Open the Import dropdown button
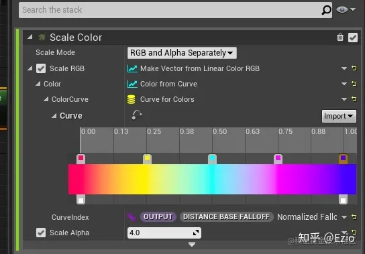This screenshot has height=254, width=365. pyautogui.click(x=339, y=116)
